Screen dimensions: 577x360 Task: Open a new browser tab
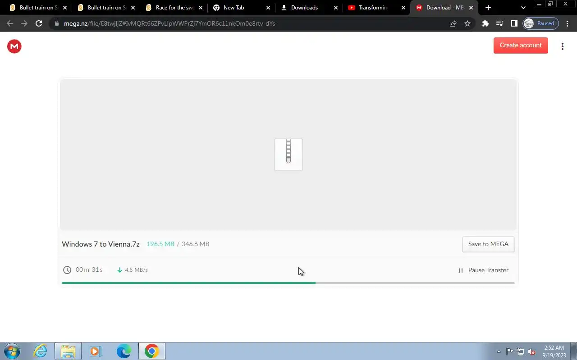488,8
